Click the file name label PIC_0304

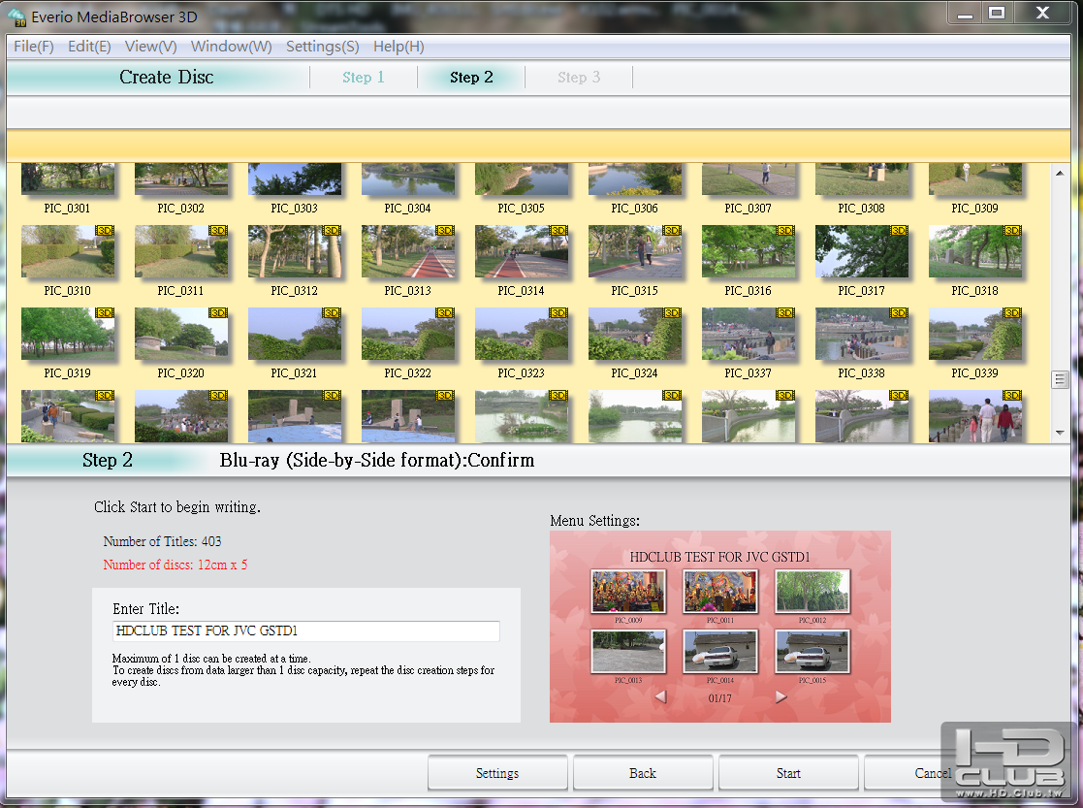pyautogui.click(x=407, y=208)
